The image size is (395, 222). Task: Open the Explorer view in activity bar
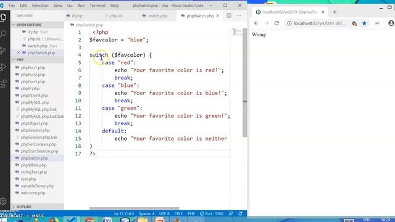coord(4,17)
